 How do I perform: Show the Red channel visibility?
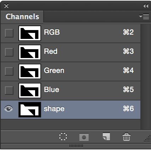pyautogui.click(x=9, y=52)
